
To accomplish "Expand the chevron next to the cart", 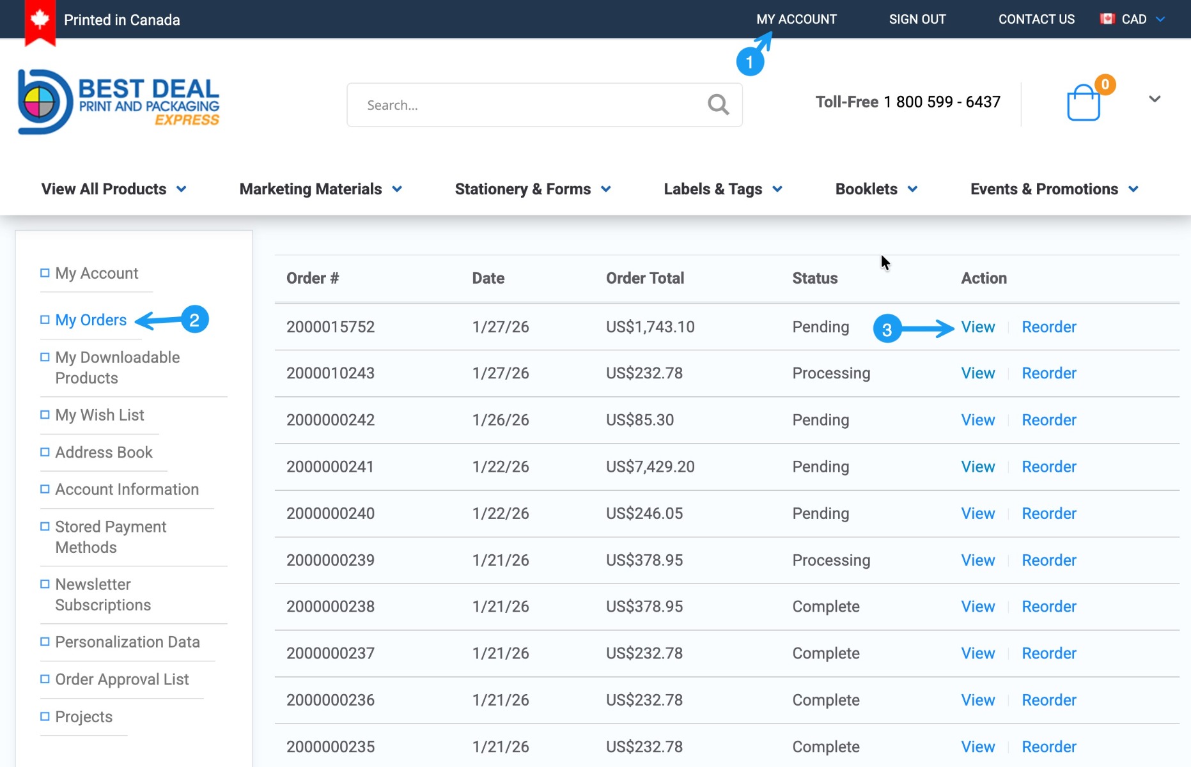I will click(1155, 99).
